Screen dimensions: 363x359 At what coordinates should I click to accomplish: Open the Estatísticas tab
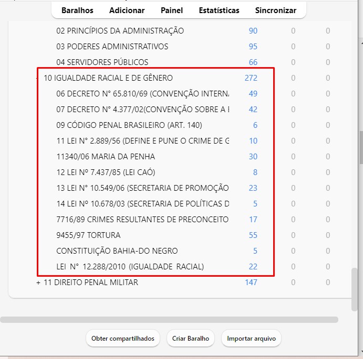[x=219, y=10]
